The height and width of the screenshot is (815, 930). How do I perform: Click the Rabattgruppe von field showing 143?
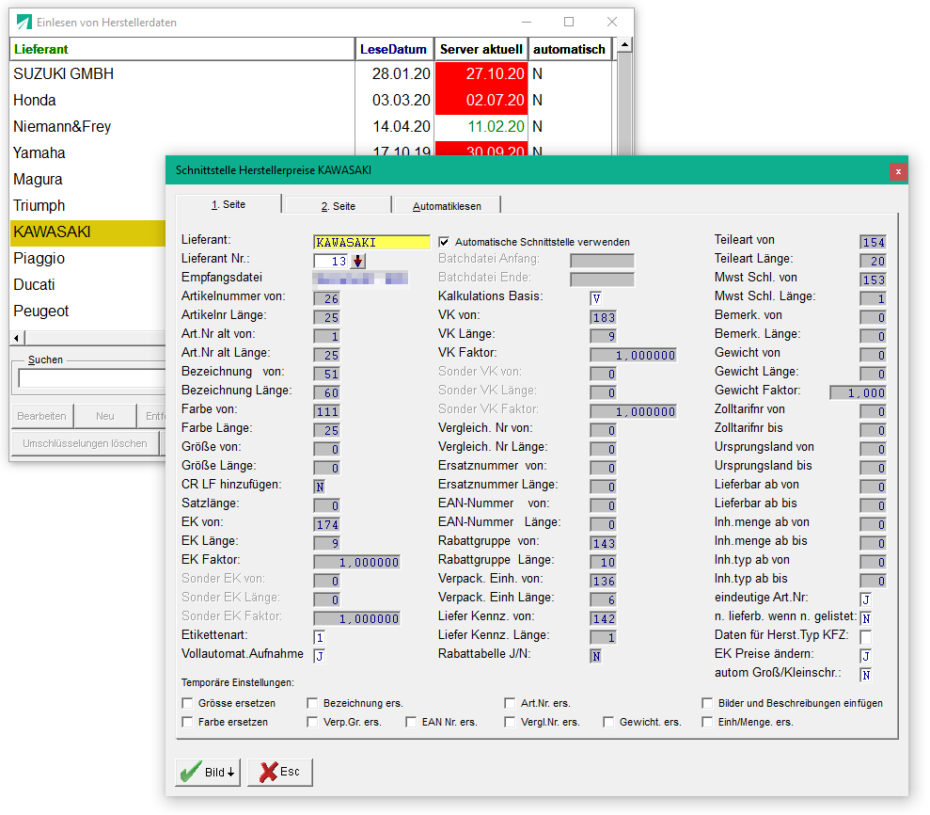point(604,543)
